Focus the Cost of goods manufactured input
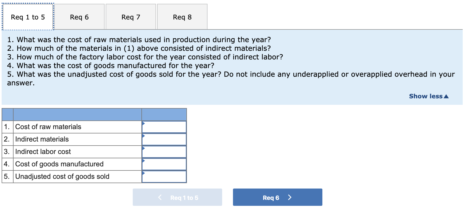 point(164,164)
